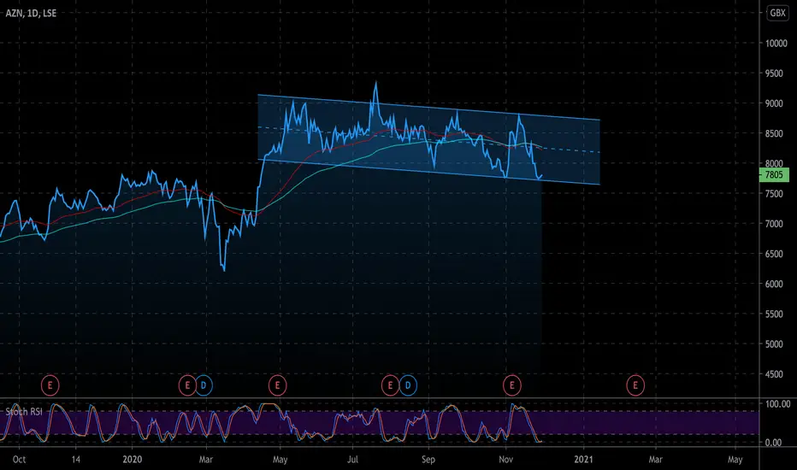Click the 5500 price axis label
This screenshot has width=797, height=470.
pos(774,314)
